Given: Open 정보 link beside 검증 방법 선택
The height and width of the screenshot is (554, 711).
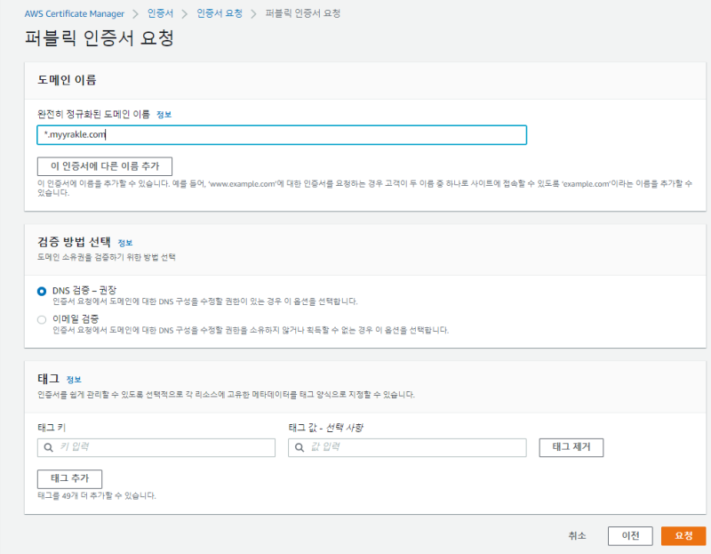Looking at the screenshot, I should [125, 243].
